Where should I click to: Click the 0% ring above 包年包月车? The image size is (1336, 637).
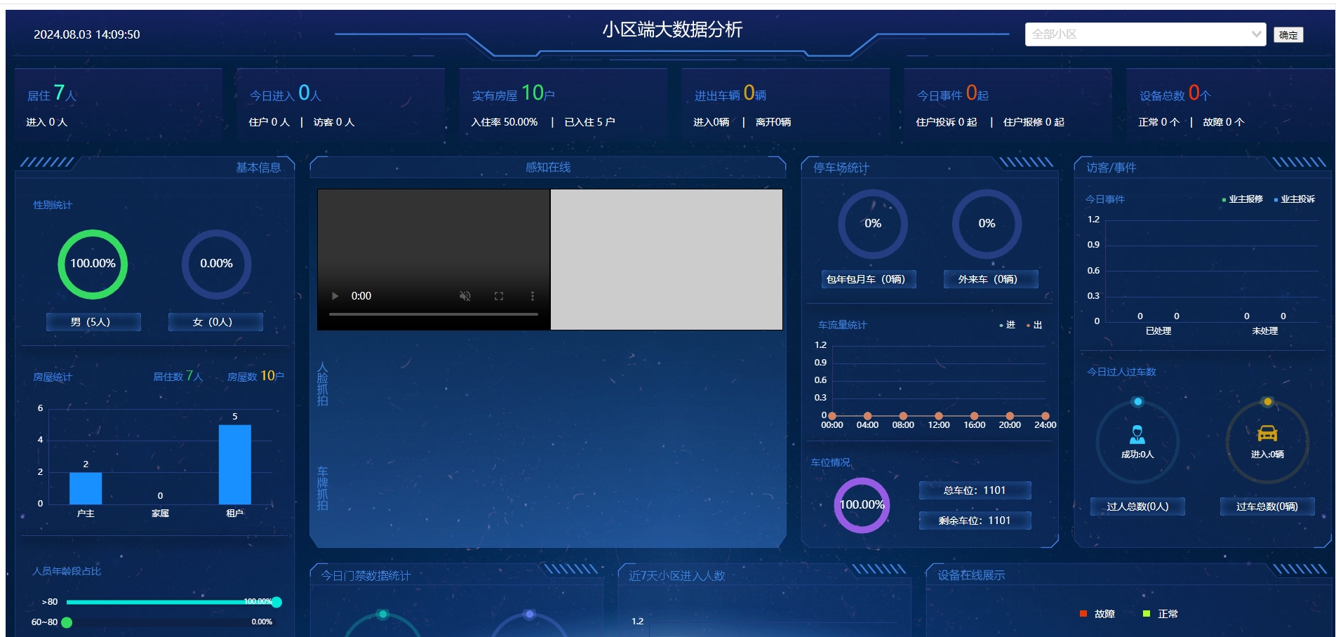[x=873, y=224]
